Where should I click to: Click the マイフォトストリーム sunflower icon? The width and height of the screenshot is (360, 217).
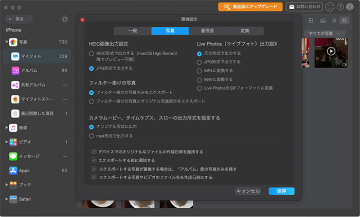(15, 99)
